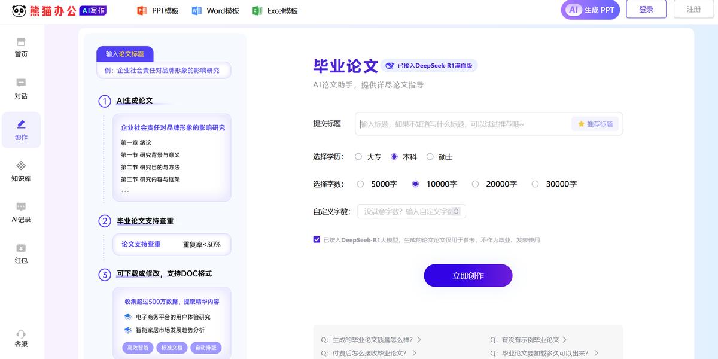718x359 pixels.
Task: Open the 首页 home icon in sidebar
Action: 21,48
